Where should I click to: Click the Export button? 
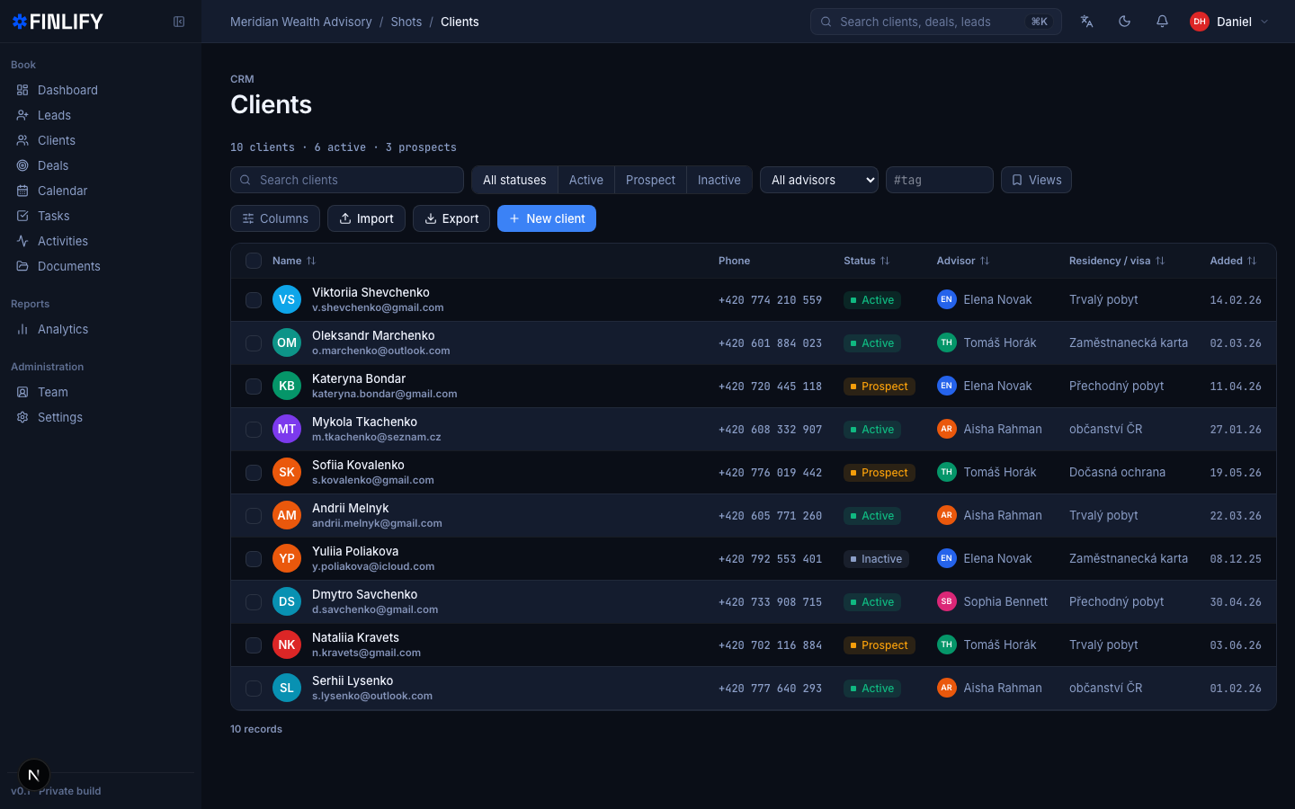[x=451, y=218]
